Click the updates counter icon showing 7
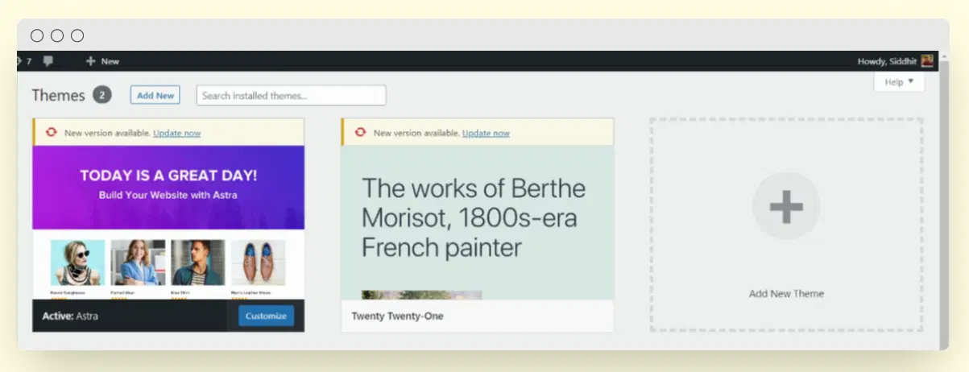The image size is (969, 372). point(24,61)
